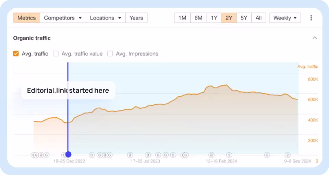Enable the Avg. Impressions checkbox
329x175 pixels.
pyautogui.click(x=110, y=54)
